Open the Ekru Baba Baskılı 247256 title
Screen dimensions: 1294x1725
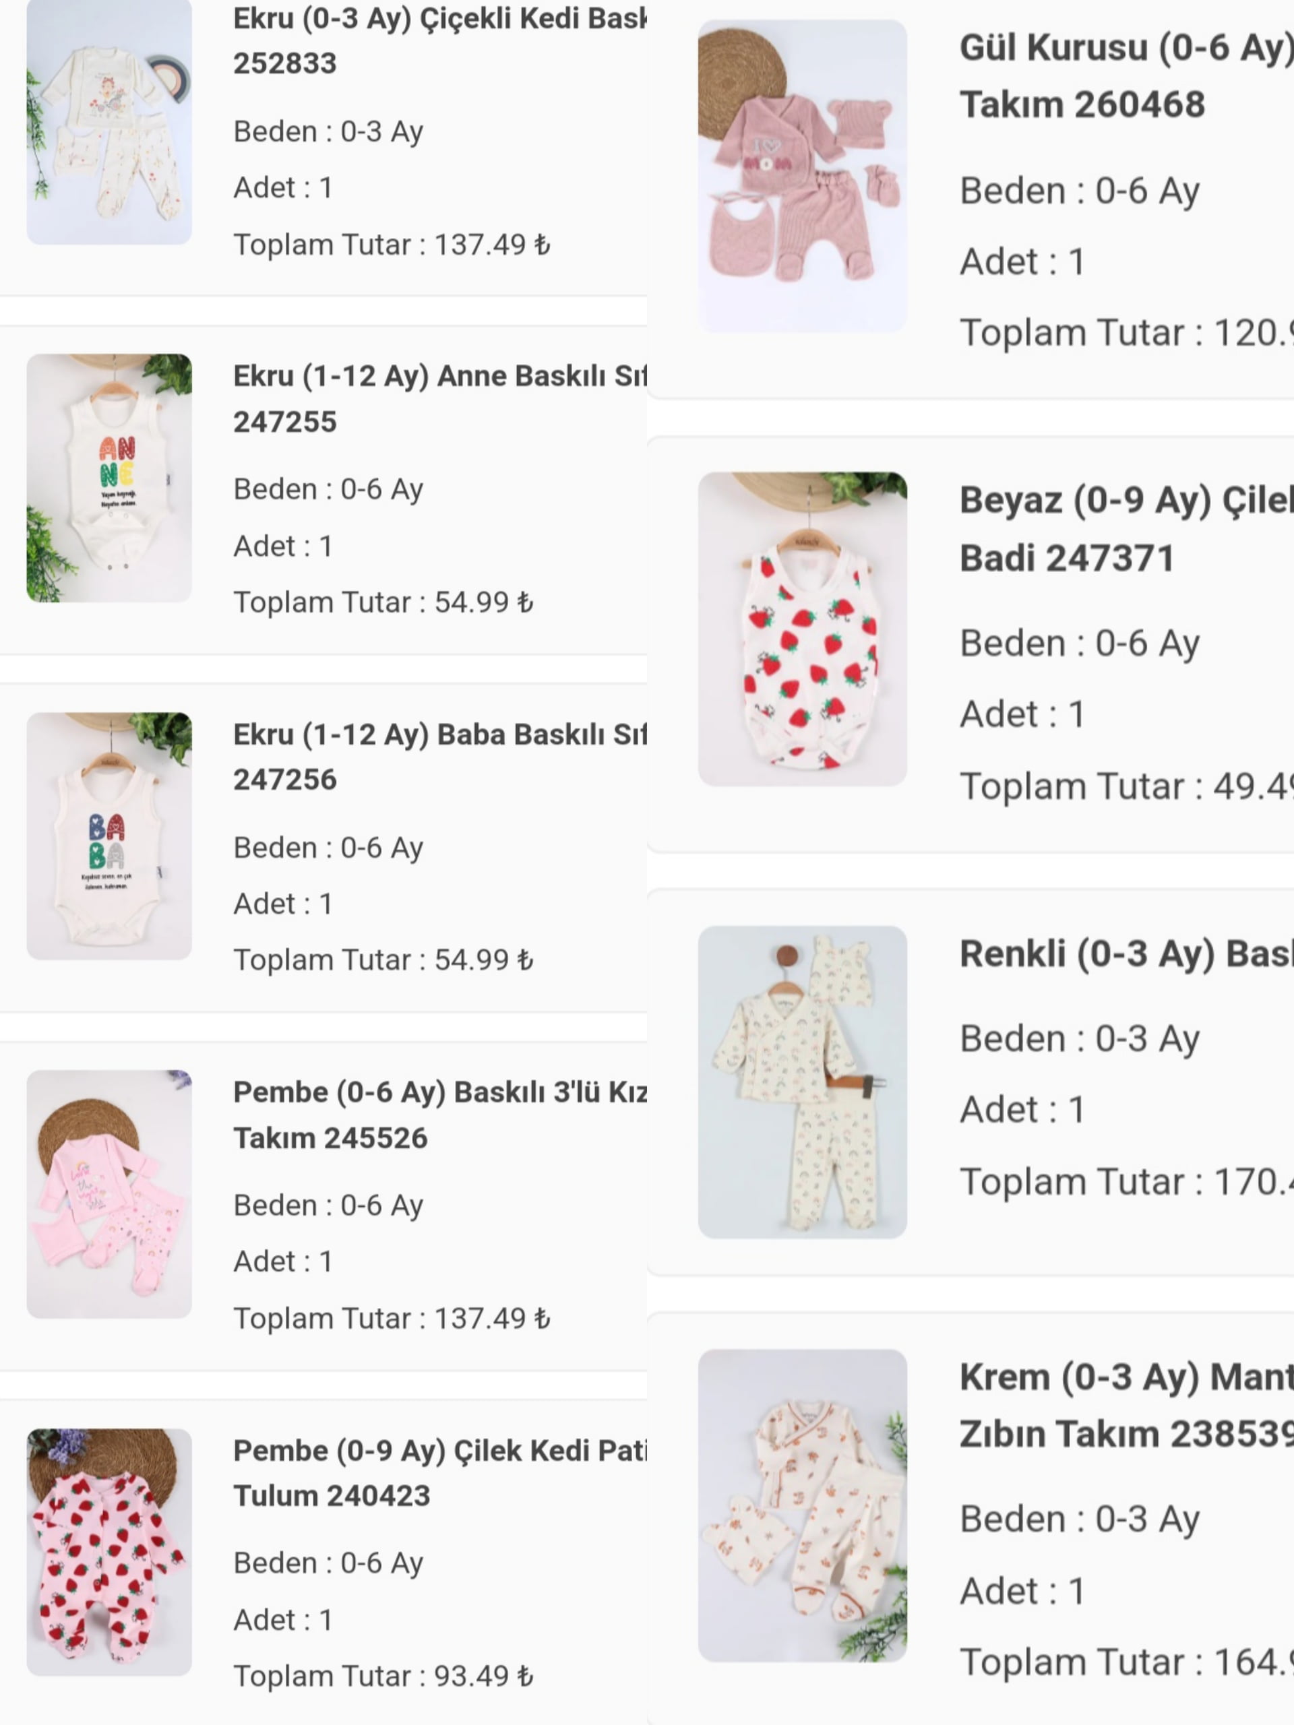point(439,757)
